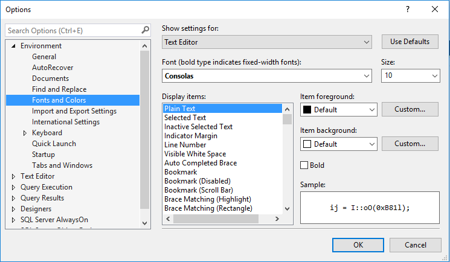The width and height of the screenshot is (450, 262).
Task: Select Import and Export Settings page
Action: [74, 111]
